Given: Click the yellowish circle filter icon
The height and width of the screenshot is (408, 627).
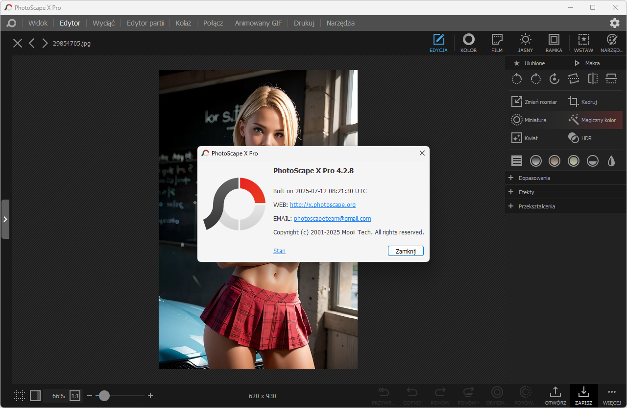Looking at the screenshot, I should click(574, 161).
